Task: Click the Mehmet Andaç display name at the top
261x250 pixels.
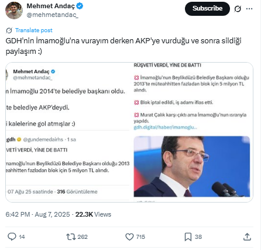Action: click(x=51, y=6)
